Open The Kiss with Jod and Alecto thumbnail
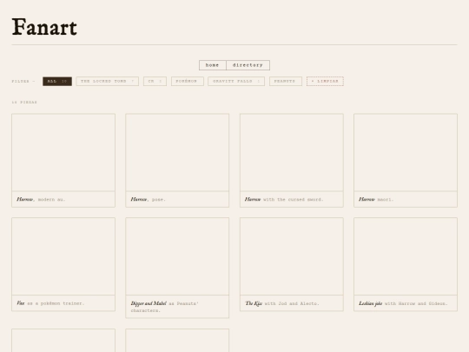The width and height of the screenshot is (469, 352). [292, 256]
